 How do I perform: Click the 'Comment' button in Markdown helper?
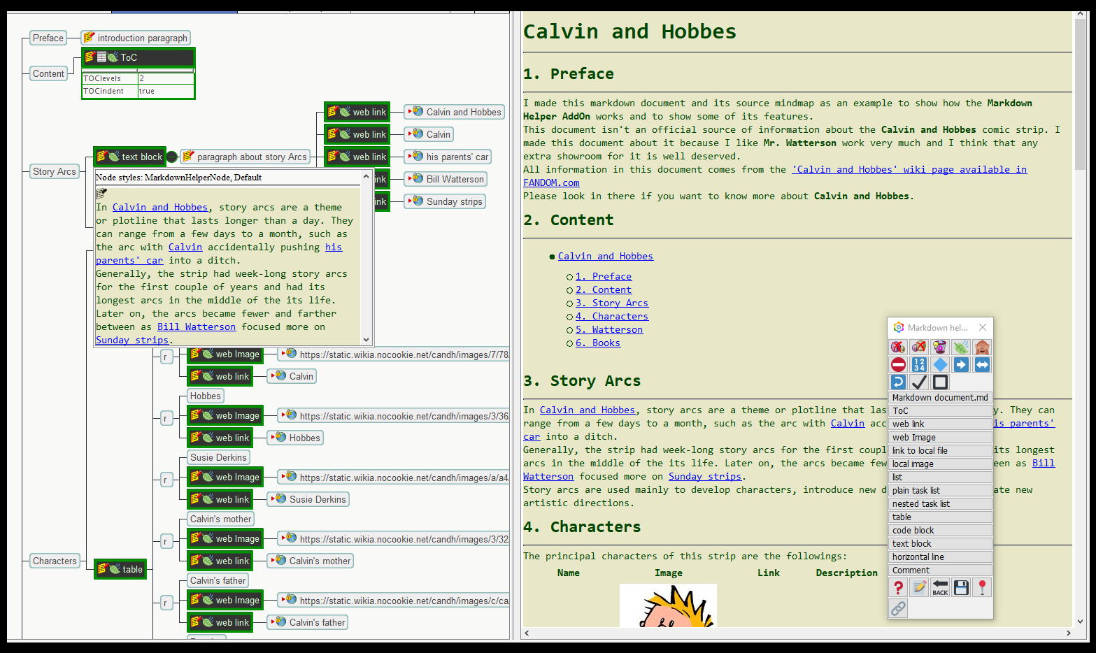click(x=940, y=571)
